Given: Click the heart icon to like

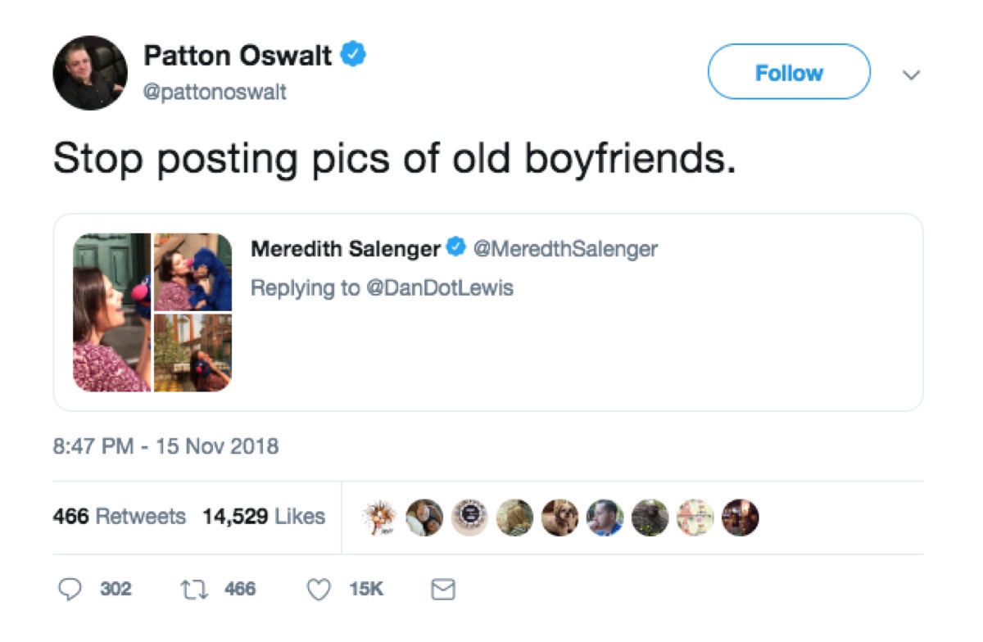Looking at the screenshot, I should pos(318,588).
